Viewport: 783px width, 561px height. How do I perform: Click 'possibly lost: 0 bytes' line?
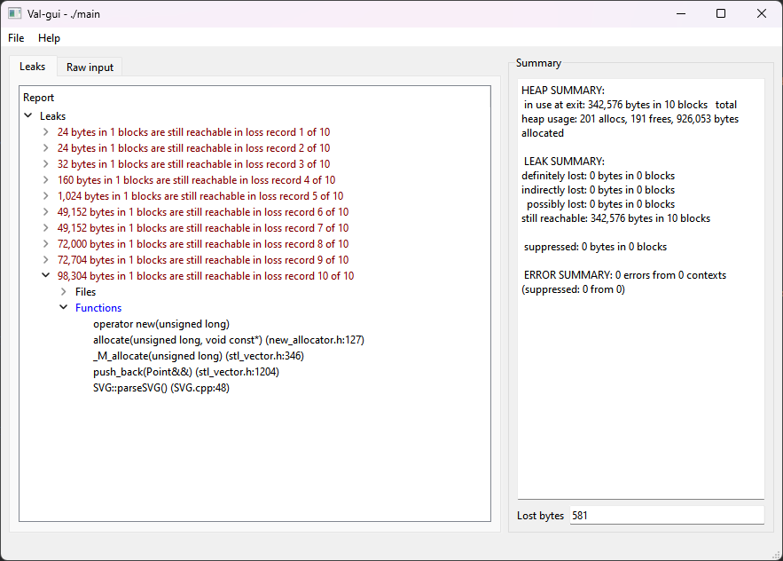[600, 204]
